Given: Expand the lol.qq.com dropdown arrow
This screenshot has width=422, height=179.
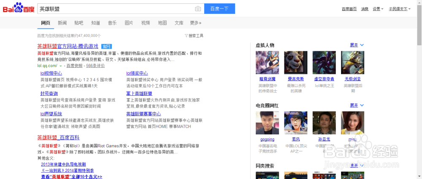Looking at the screenshot, I should (x=61, y=66).
